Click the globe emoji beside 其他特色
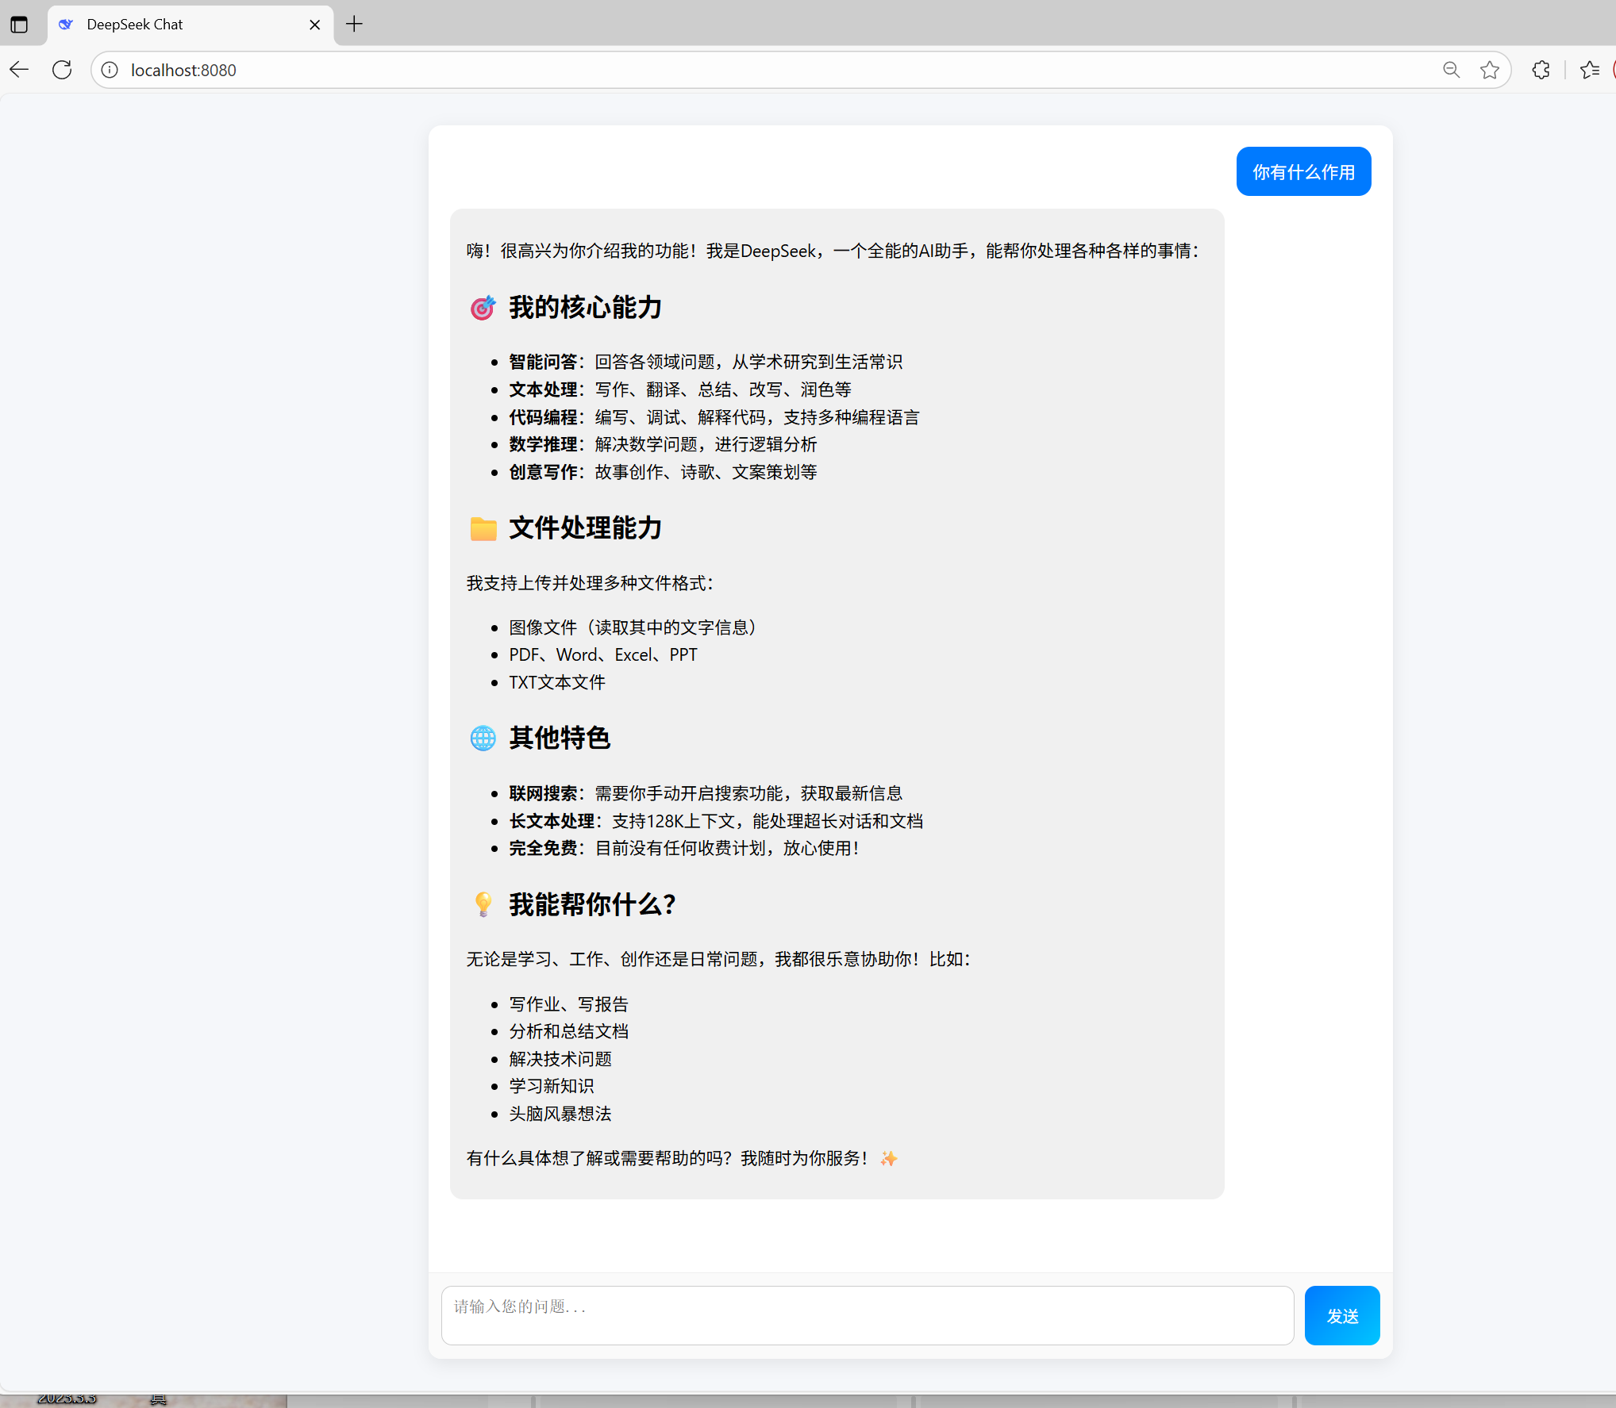 tap(483, 739)
